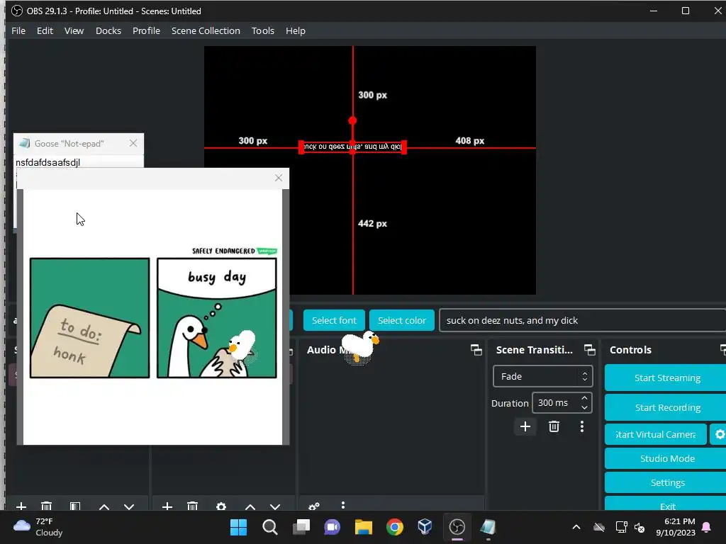
Task: Open scene filters icon in Scenes toolbar
Action: click(x=75, y=506)
